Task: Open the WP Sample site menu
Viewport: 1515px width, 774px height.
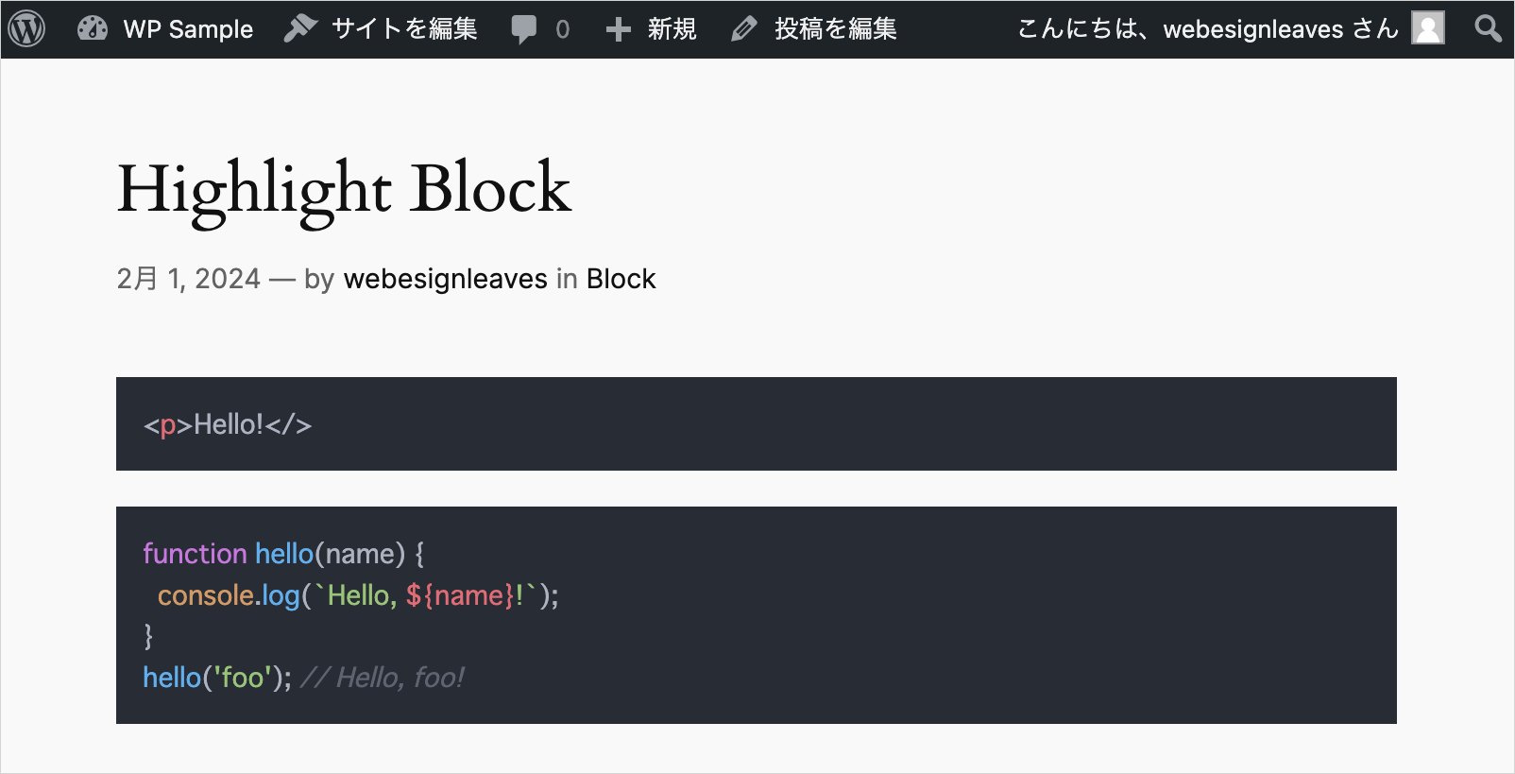Action: [x=188, y=29]
